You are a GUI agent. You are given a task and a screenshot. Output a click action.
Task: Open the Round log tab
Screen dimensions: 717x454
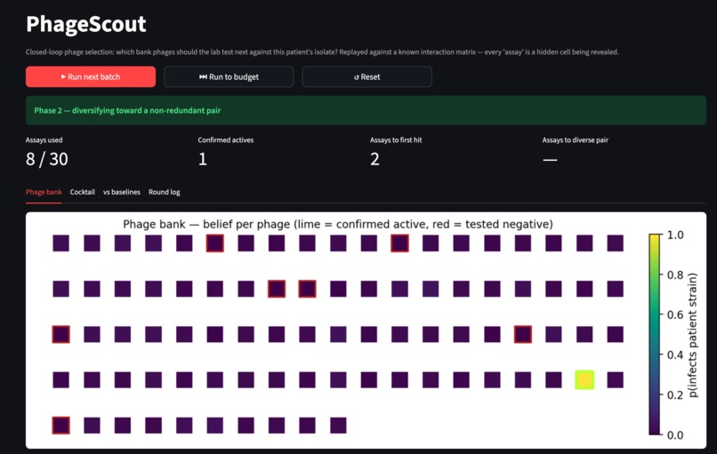165,192
